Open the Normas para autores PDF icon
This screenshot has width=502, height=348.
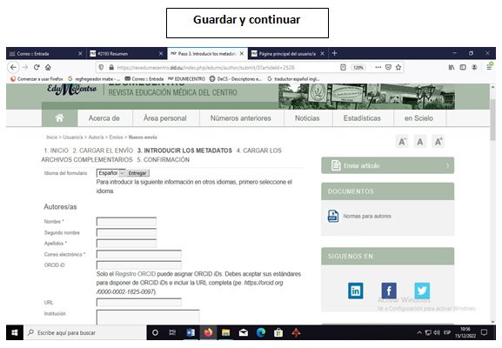[333, 216]
